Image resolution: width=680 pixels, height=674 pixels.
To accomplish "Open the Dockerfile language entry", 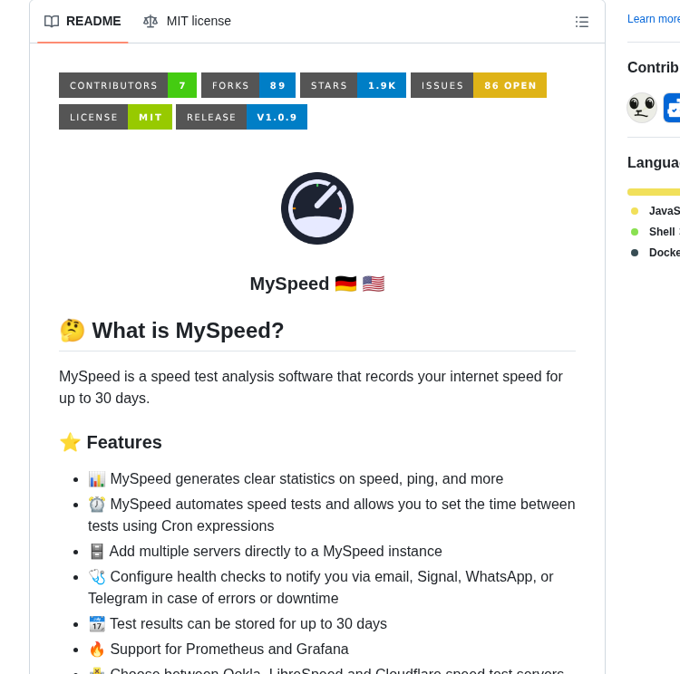I will pyautogui.click(x=664, y=253).
